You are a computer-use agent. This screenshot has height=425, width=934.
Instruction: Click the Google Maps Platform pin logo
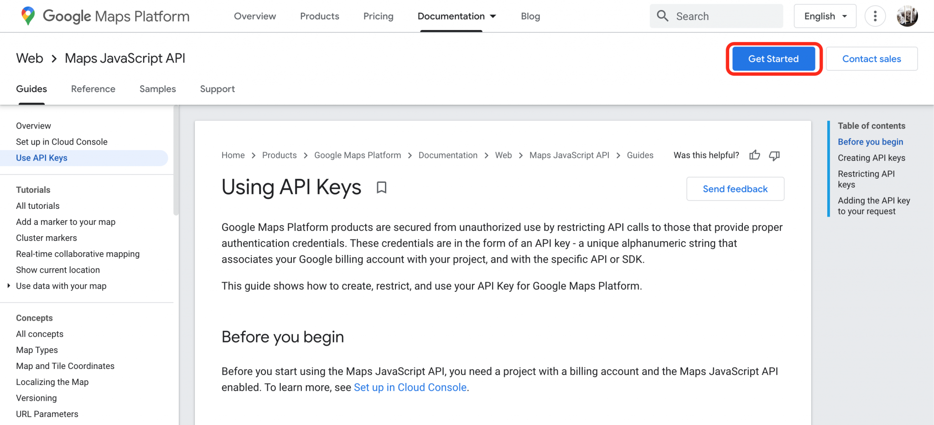click(x=27, y=16)
